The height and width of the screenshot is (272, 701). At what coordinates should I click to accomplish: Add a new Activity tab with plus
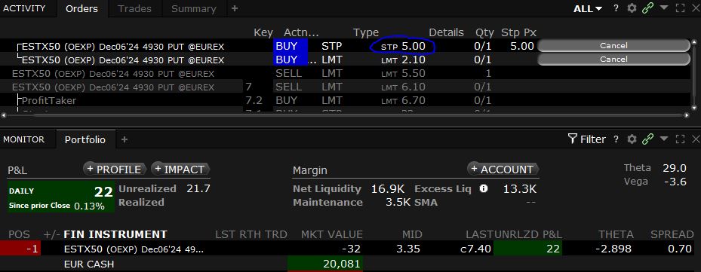[235, 8]
